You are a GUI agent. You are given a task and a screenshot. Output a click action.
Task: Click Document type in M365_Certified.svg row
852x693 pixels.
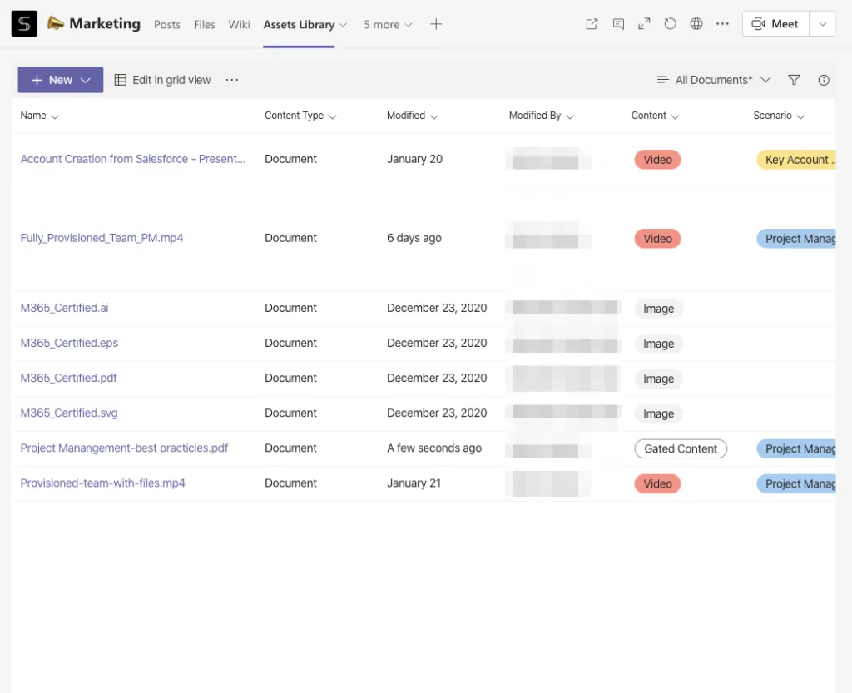pyautogui.click(x=290, y=413)
